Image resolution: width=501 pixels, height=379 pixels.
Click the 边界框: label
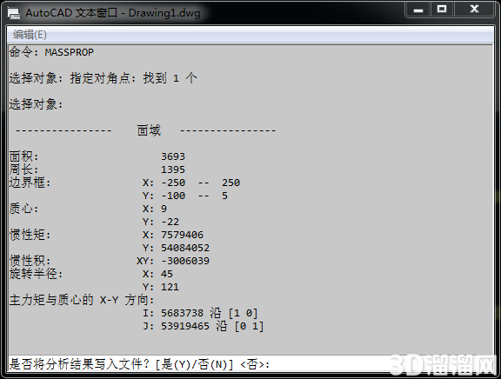pos(30,183)
